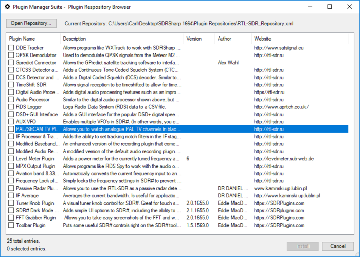
Task: Tick the IF Average checkbox
Action: 11,195
